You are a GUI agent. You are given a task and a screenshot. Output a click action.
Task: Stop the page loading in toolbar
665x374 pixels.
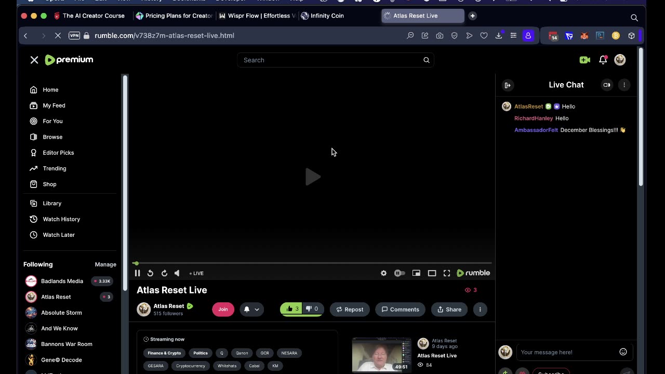(58, 35)
